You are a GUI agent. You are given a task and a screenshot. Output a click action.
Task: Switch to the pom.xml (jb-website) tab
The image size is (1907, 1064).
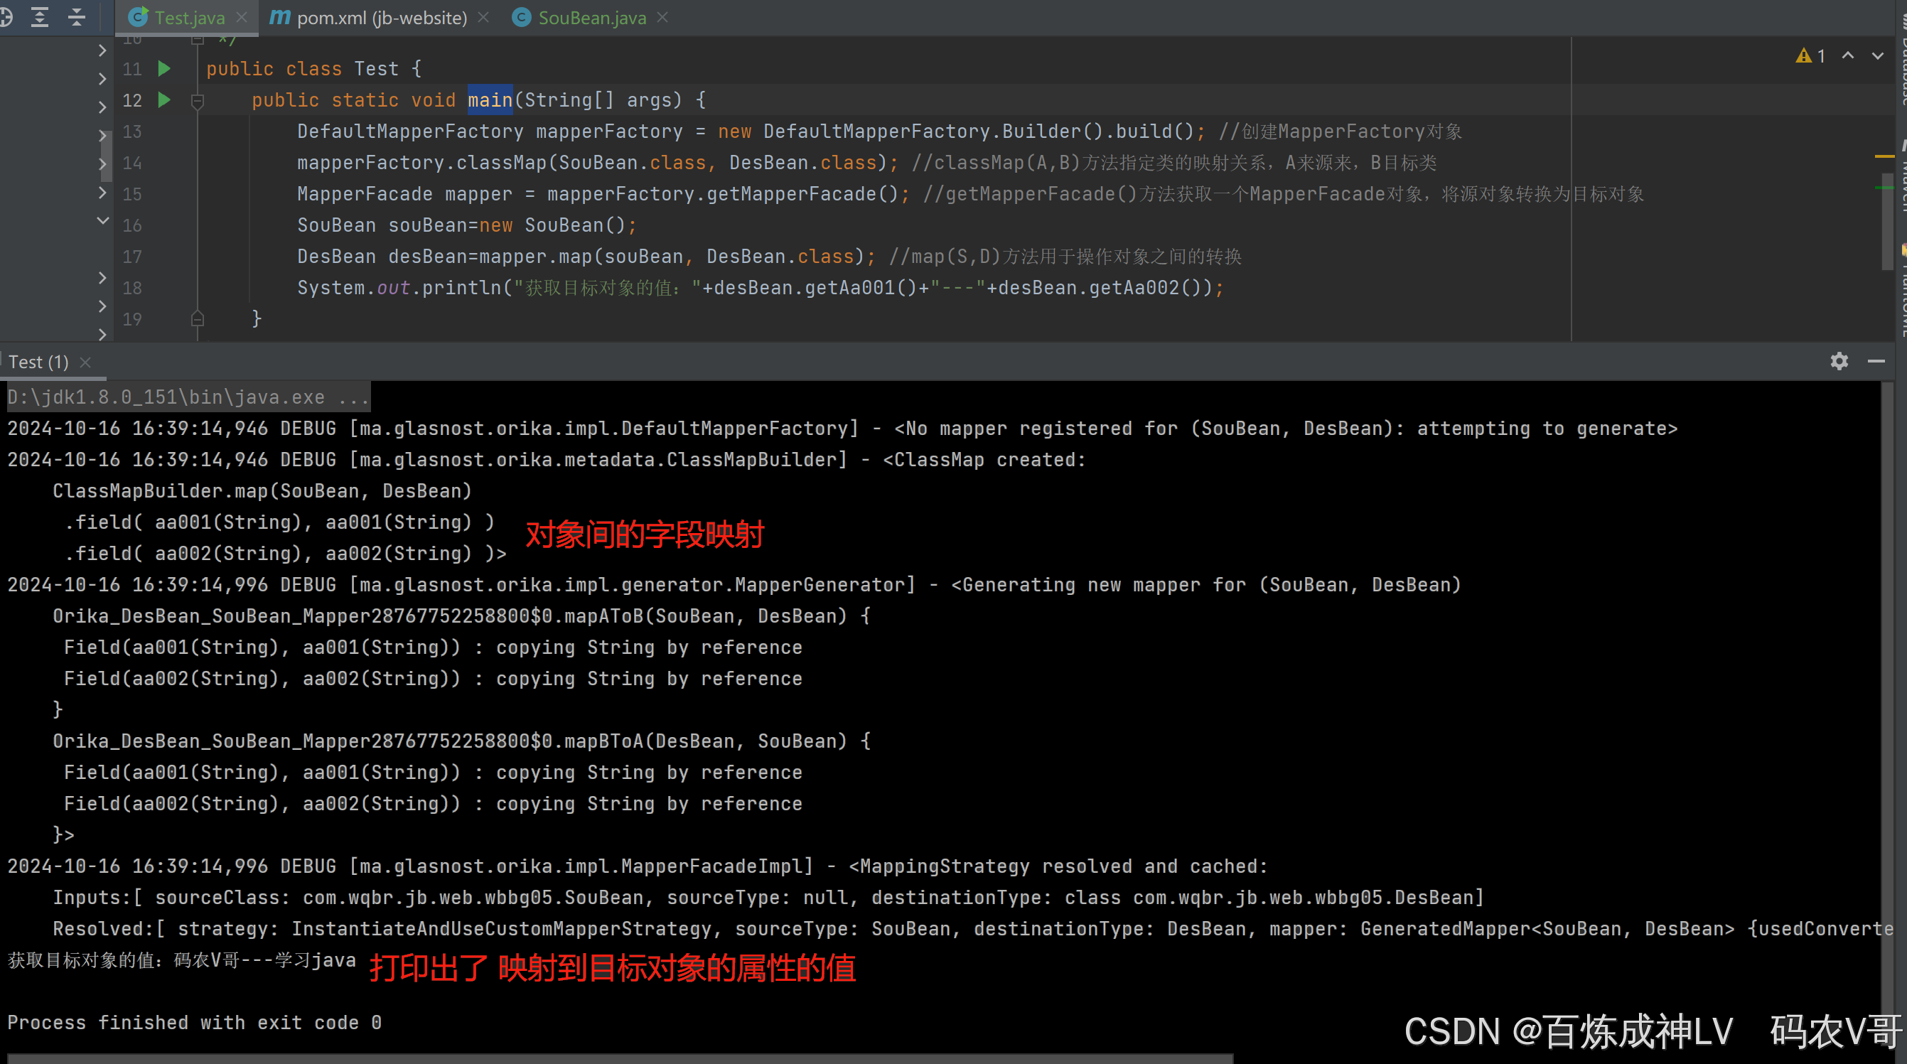pyautogui.click(x=380, y=17)
